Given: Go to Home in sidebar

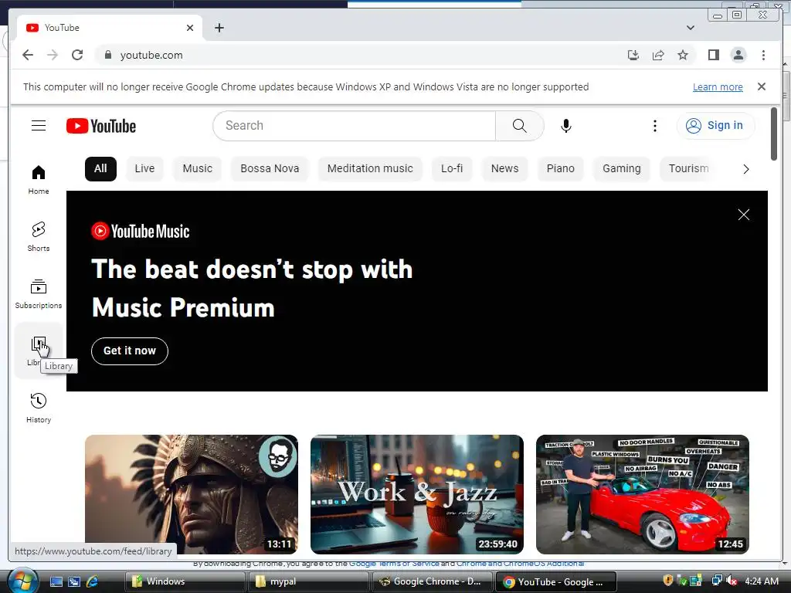Looking at the screenshot, I should (39, 179).
